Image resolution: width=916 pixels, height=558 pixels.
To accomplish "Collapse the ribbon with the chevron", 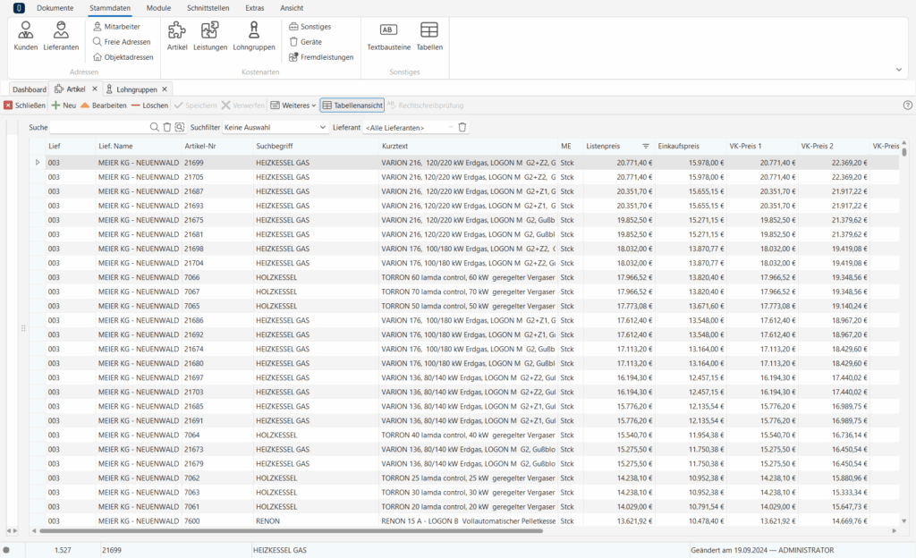I will coord(899,70).
